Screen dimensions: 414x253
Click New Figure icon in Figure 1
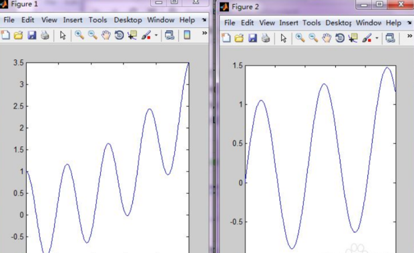point(5,35)
